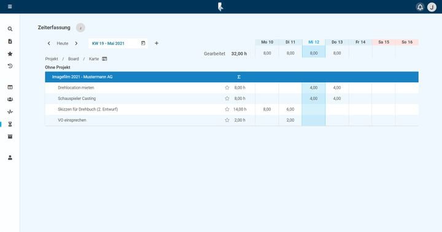The width and height of the screenshot is (442, 232).
Task: Edit Drehlocation mieten hours on Mi 12
Action: tap(314, 88)
